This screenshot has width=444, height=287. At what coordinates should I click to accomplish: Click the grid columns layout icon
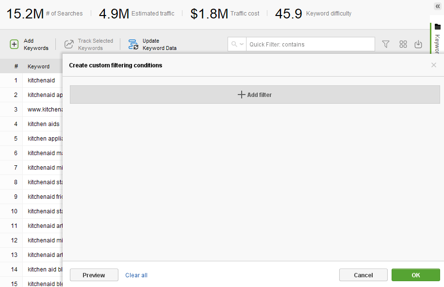(x=403, y=44)
